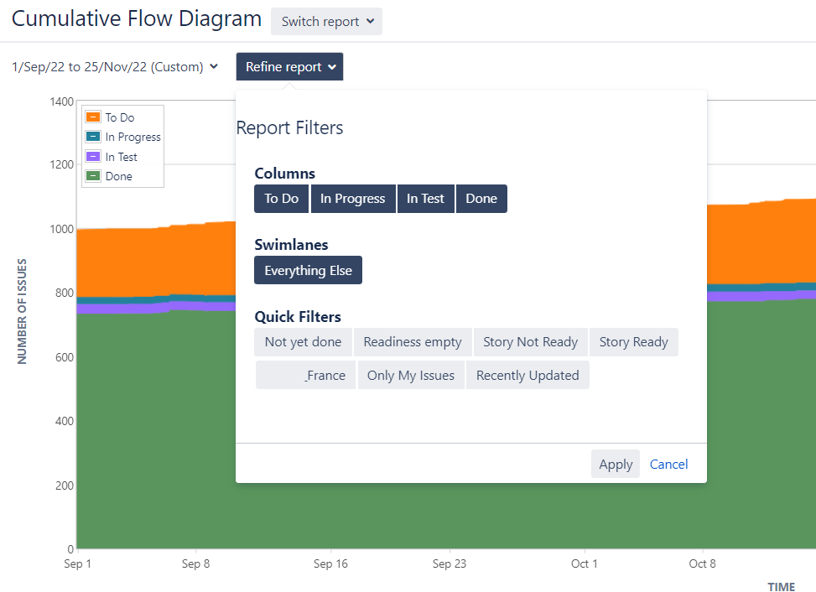Enable the Only My Issues quick filter
Viewport: 816px width, 592px height.
point(410,376)
